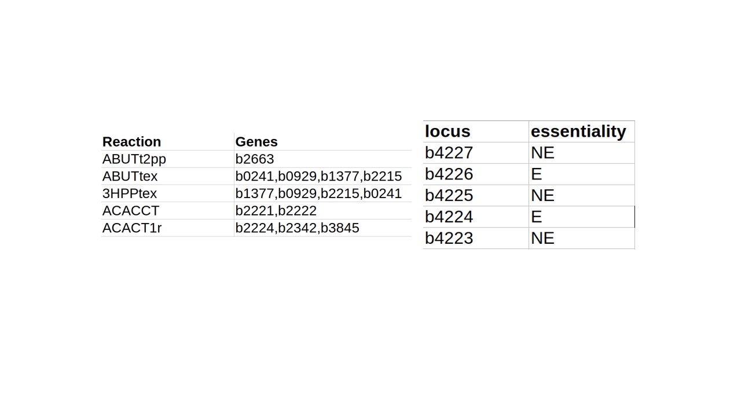Click the essentiality column header
Image resolution: width=741 pixels, height=417 pixels.
coord(578,131)
